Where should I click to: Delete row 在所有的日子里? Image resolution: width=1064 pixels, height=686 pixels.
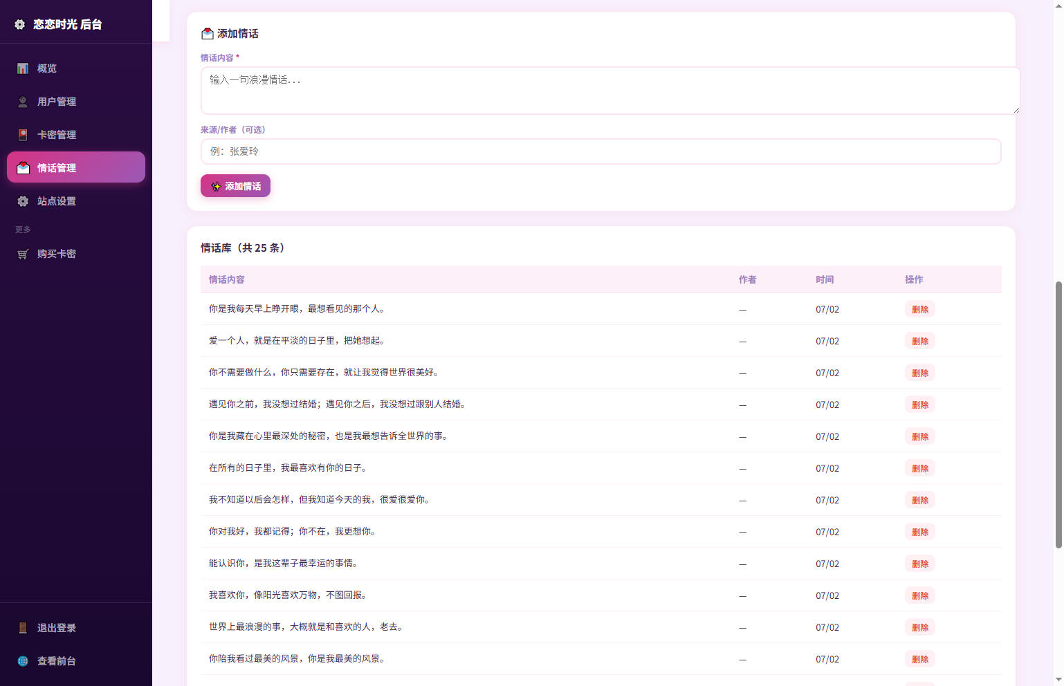coord(920,468)
